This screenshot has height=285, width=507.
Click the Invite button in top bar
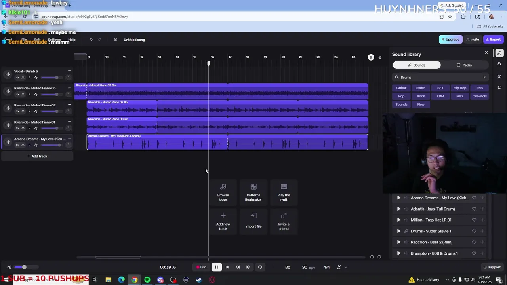473,40
